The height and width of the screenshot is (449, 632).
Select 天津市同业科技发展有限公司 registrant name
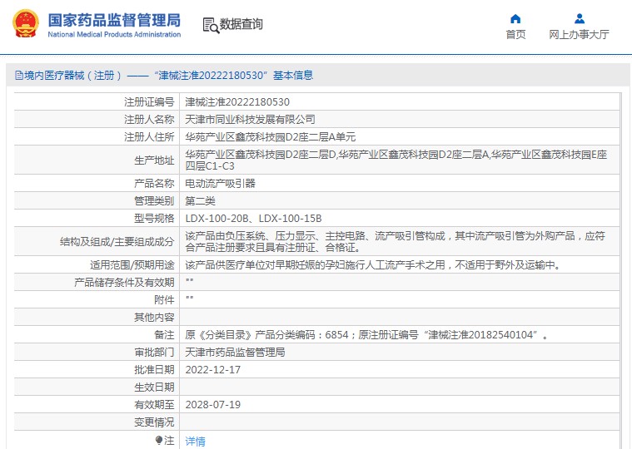click(250, 120)
